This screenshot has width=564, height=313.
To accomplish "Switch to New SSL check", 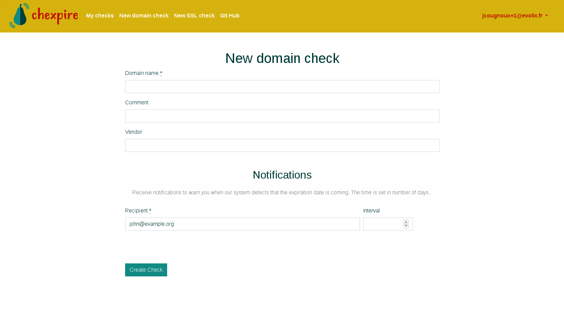I will pyautogui.click(x=194, y=15).
